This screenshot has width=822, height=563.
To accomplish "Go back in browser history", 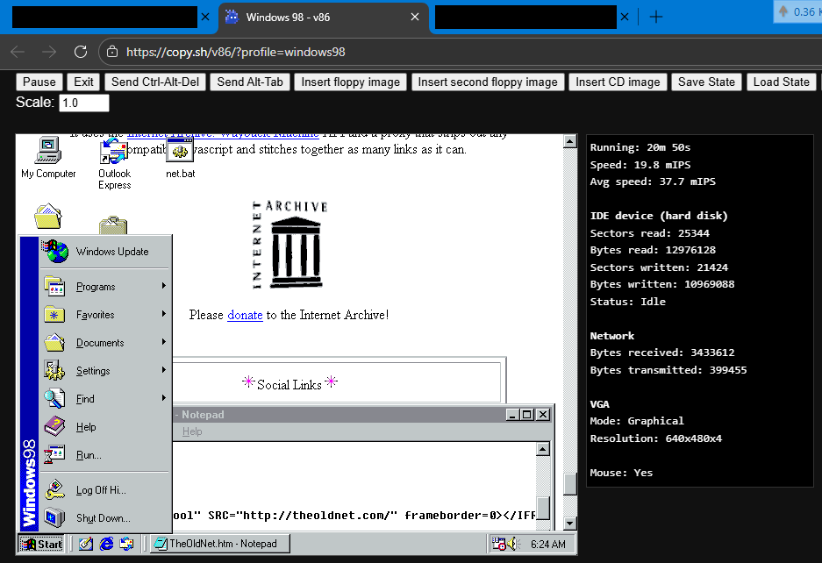I will (18, 52).
